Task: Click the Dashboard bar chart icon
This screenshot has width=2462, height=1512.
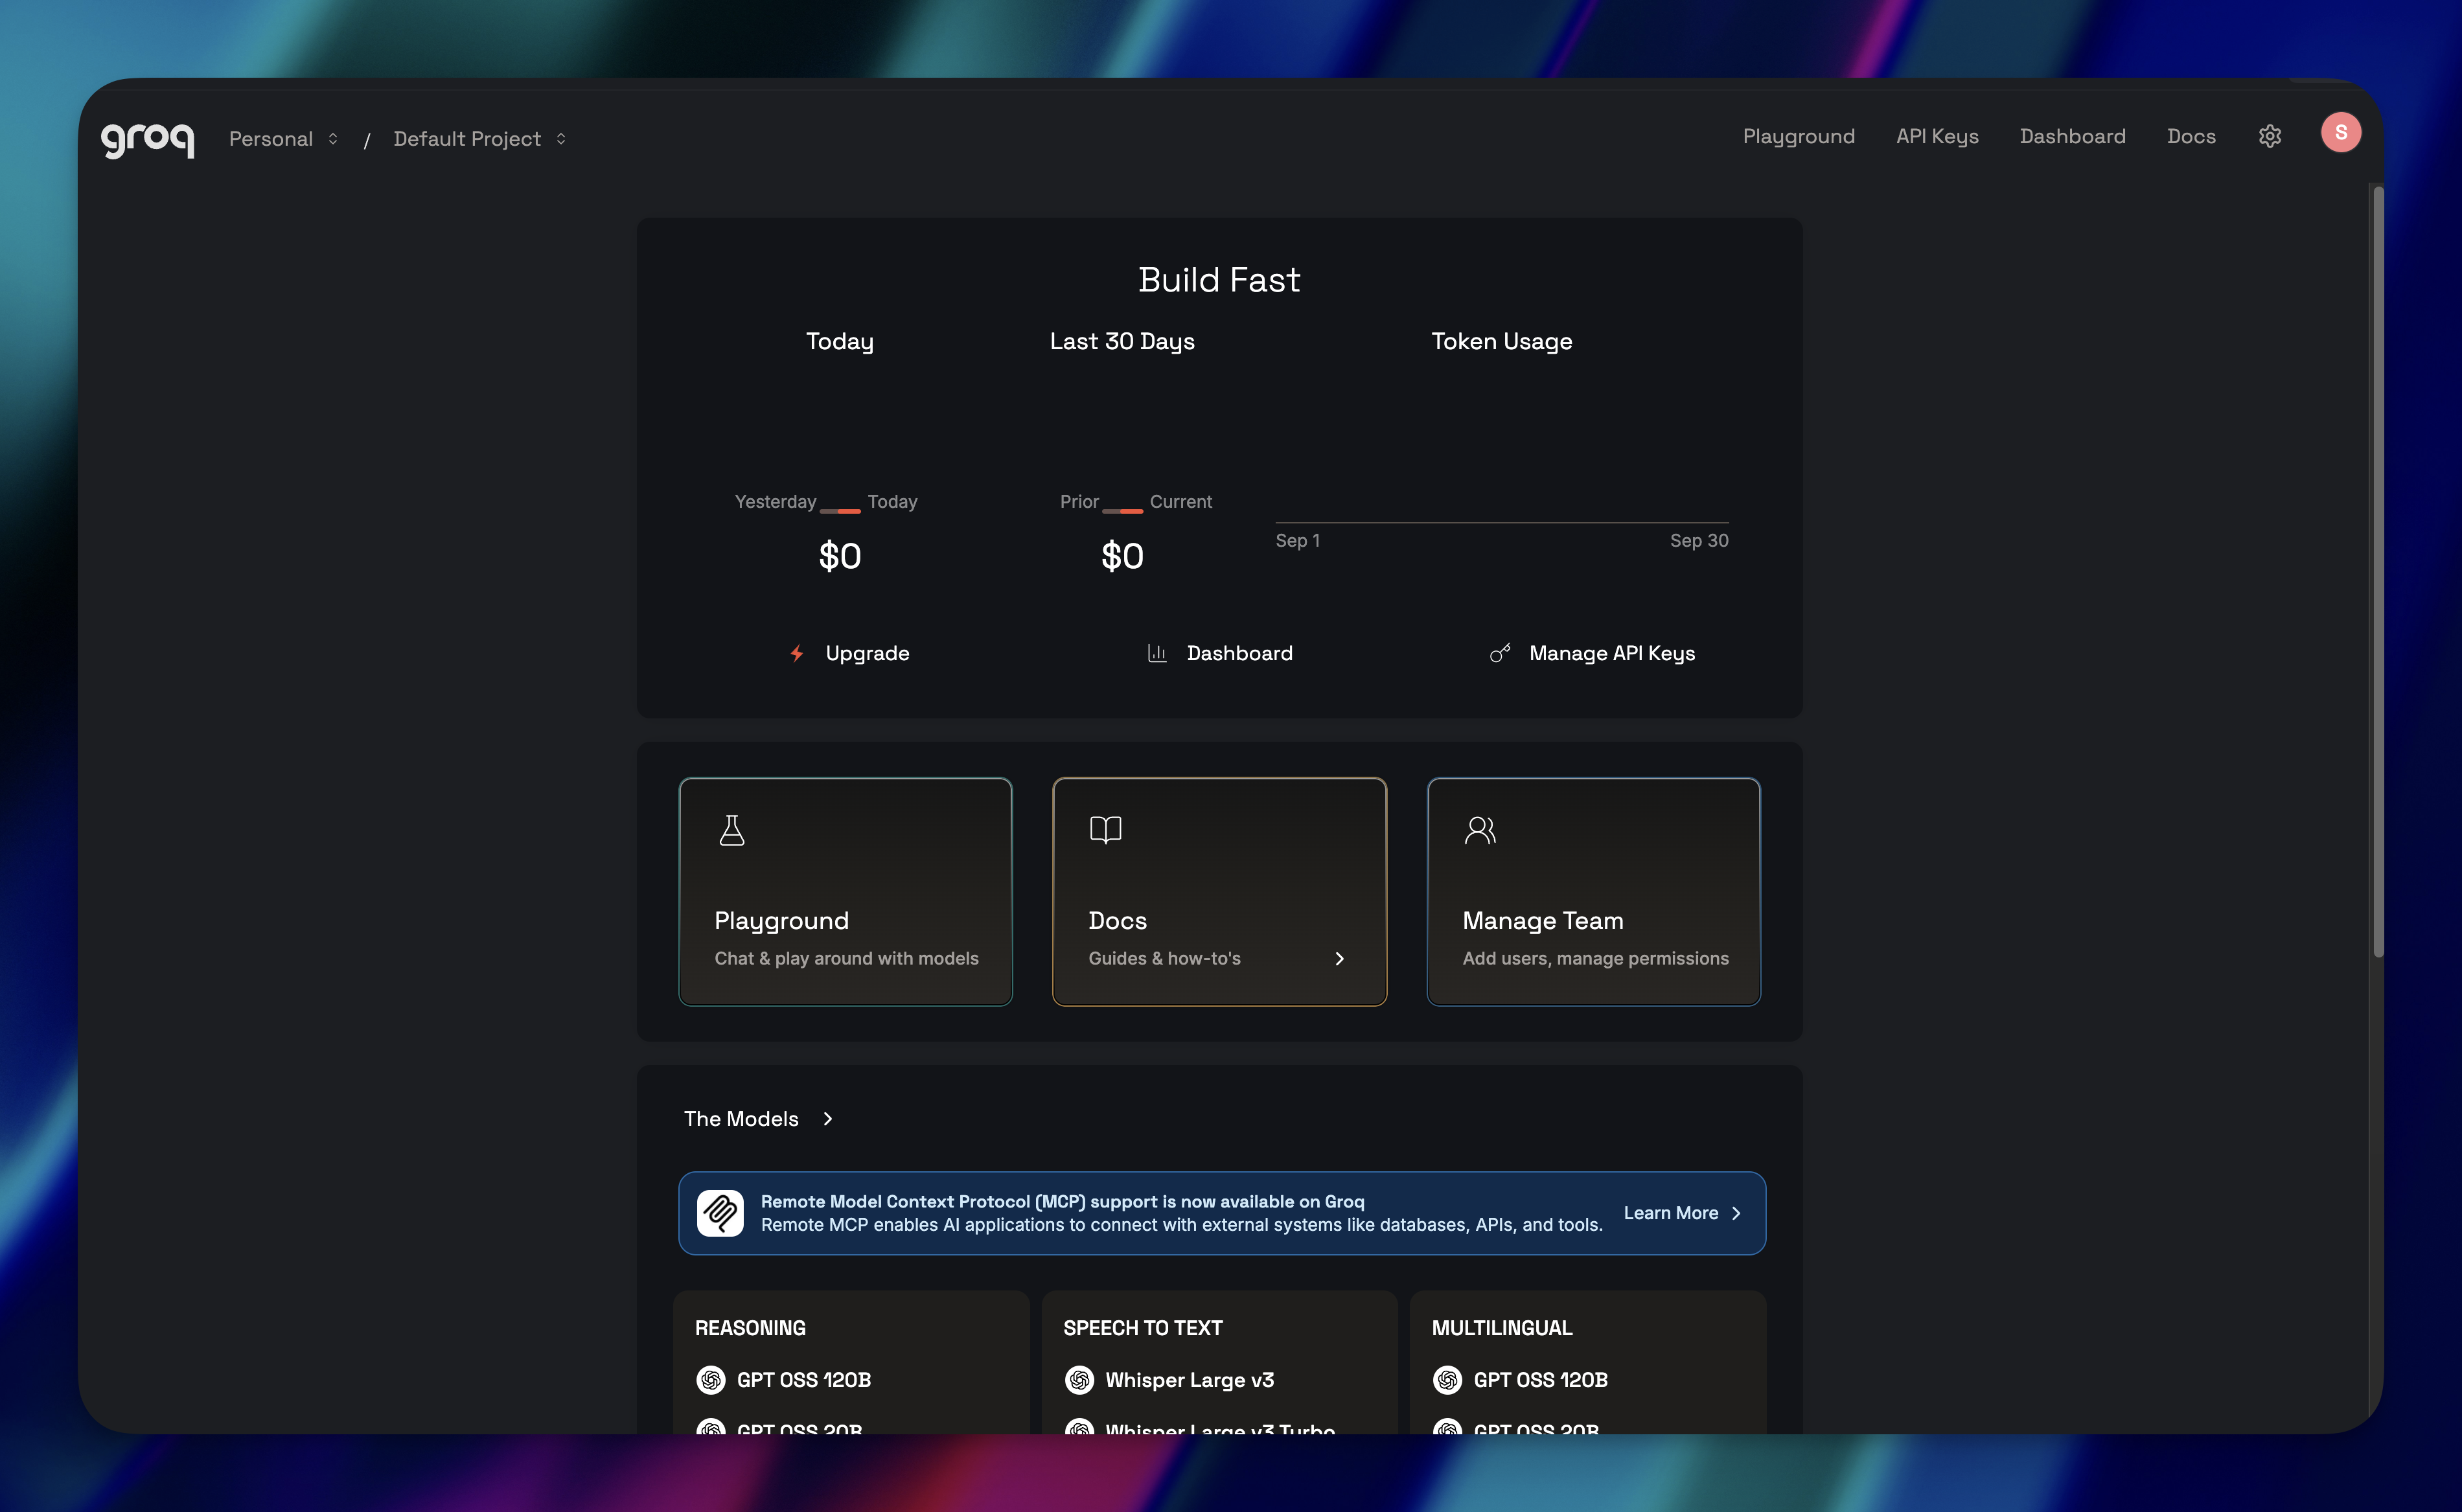Action: pyautogui.click(x=1157, y=653)
